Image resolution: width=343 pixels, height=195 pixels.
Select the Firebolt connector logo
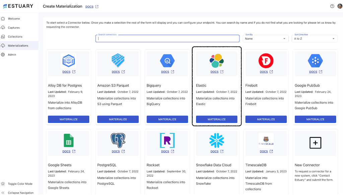point(266,61)
